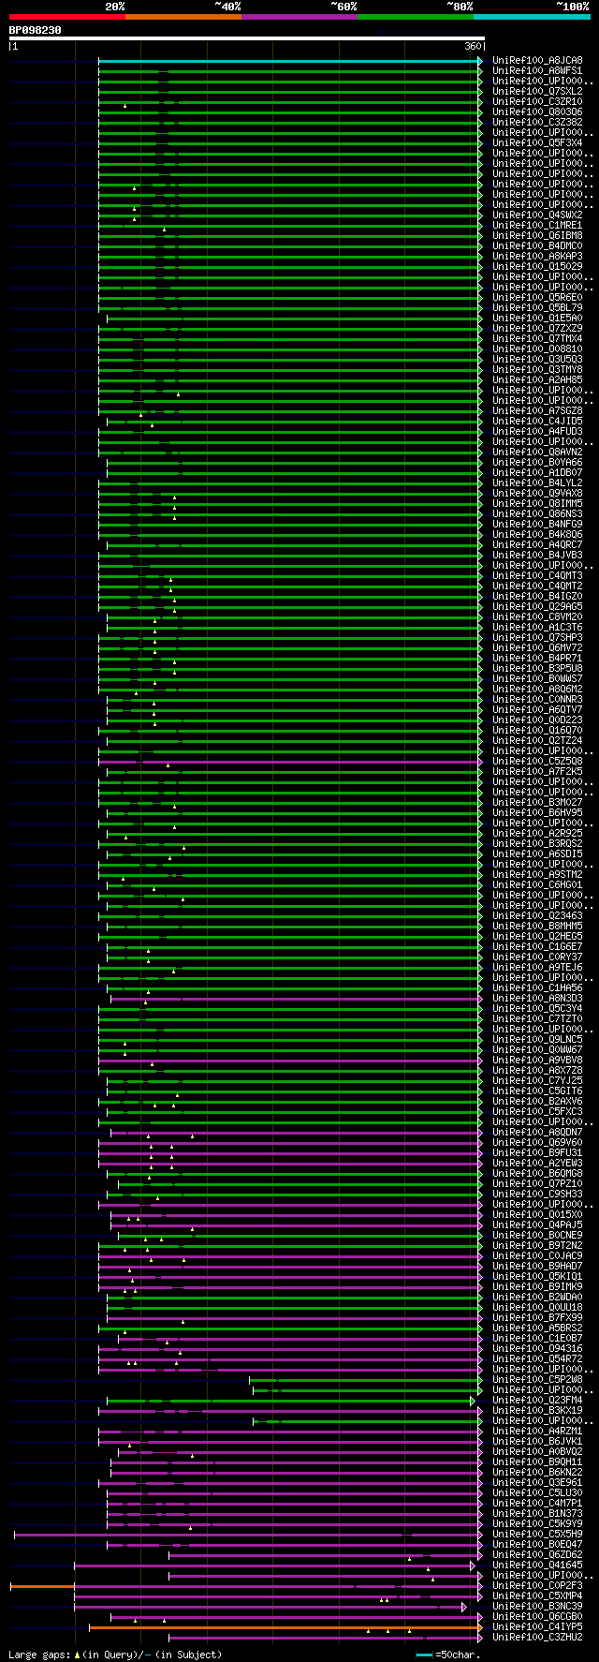Select the UniRef100_Q7ZXZ9 label

[537, 329]
